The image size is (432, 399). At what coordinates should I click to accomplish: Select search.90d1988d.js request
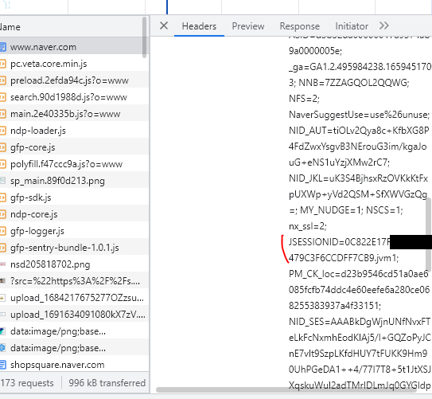75,97
